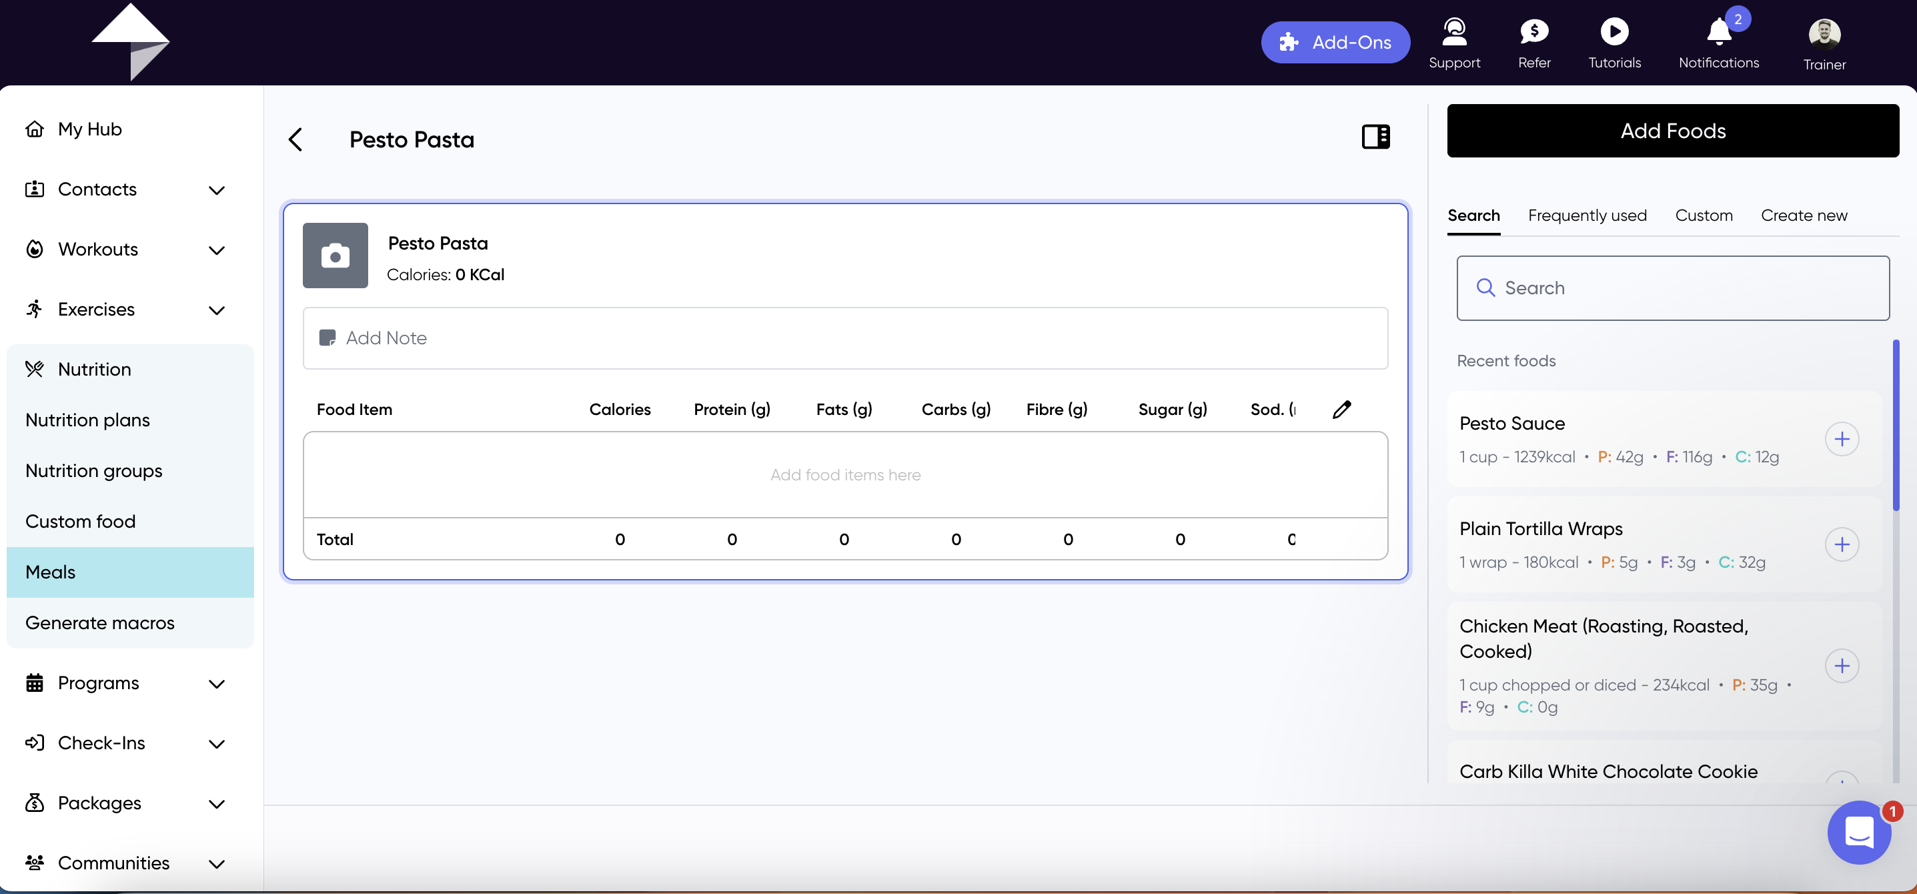Select Carb Killa White Chocolate Cookie
Viewport: 1917px width, 894px height.
pyautogui.click(x=1608, y=771)
